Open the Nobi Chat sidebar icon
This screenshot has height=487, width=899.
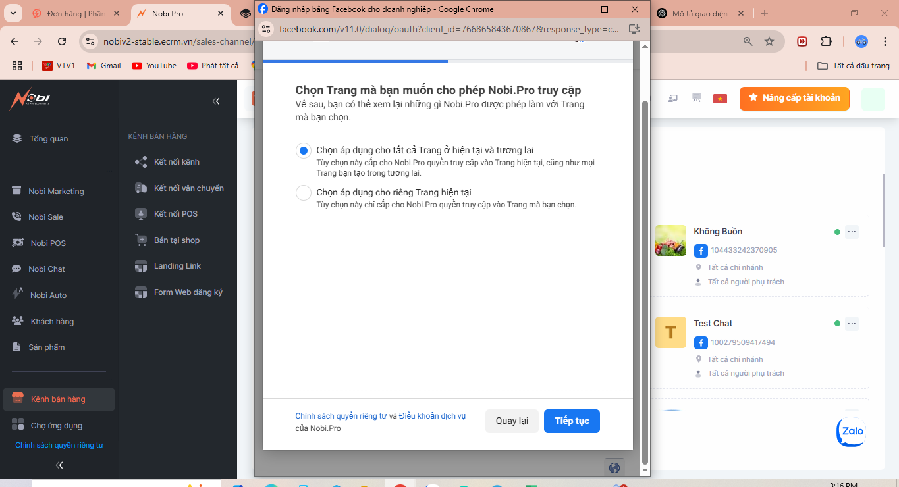pos(16,269)
